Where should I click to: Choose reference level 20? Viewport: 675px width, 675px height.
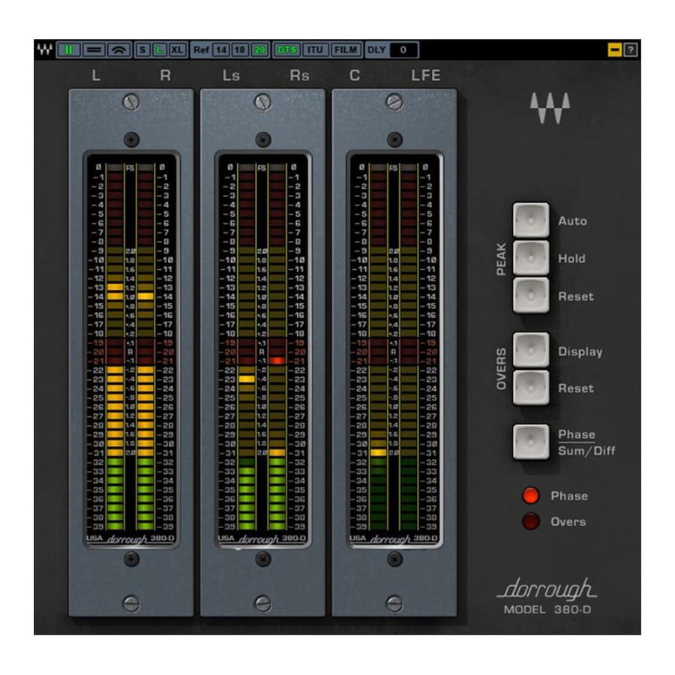pos(259,50)
